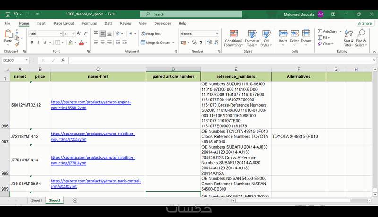Toggle Center horizontal alignment
378x217 pixels.
tap(103, 42)
